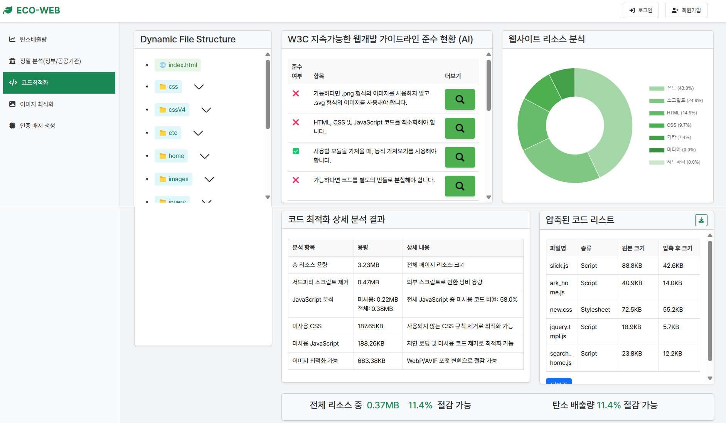Open 탄소배출량 sidebar menu
Screen dimensions: 726x423
pos(34,39)
